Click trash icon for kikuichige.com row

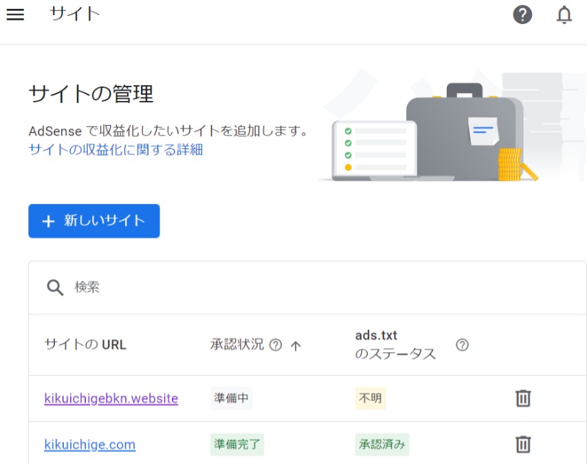[523, 444]
